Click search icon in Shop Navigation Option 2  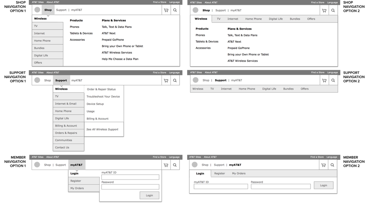tap(333, 10)
